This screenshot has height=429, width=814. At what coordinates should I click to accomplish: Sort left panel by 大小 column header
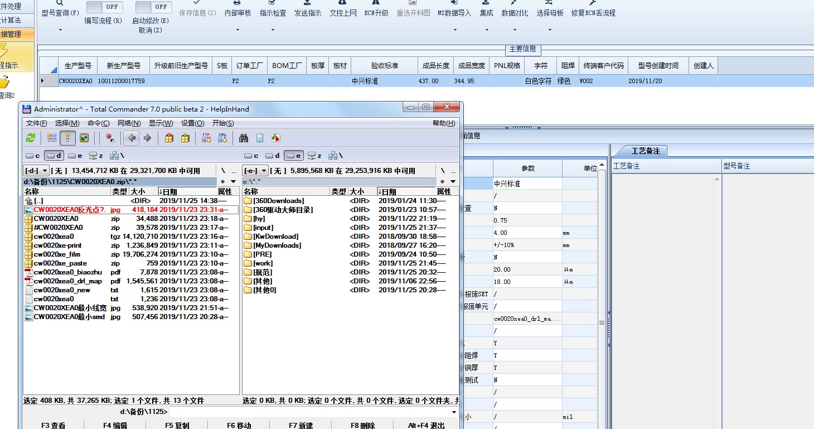click(143, 191)
